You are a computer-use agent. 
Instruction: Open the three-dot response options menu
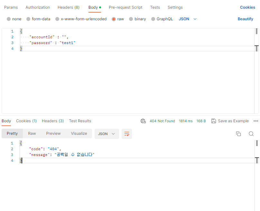(x=256, y=121)
